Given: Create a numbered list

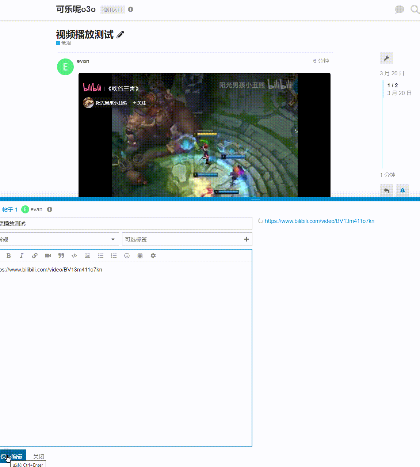Looking at the screenshot, I should pos(114,256).
